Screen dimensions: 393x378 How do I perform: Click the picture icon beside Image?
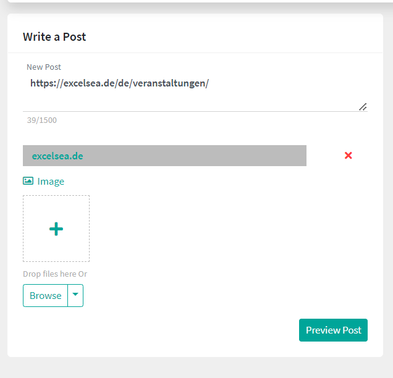point(28,181)
